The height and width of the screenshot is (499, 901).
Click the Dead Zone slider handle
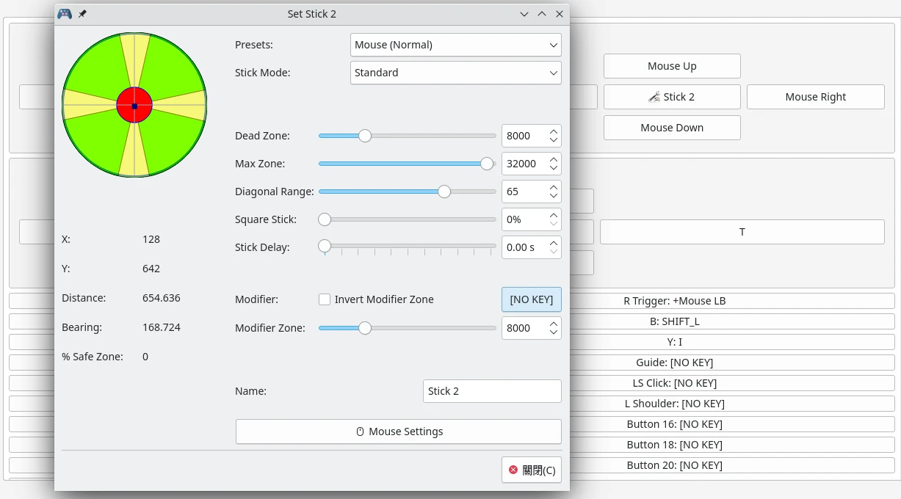(x=364, y=136)
